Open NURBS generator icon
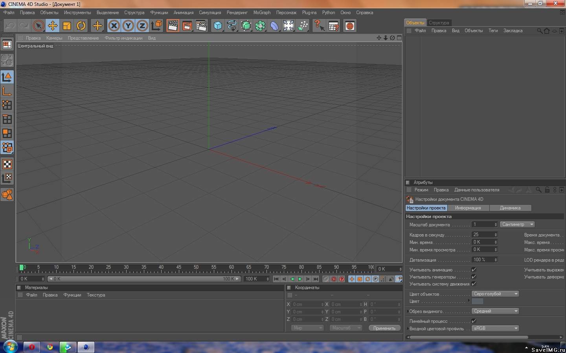 pos(246,26)
